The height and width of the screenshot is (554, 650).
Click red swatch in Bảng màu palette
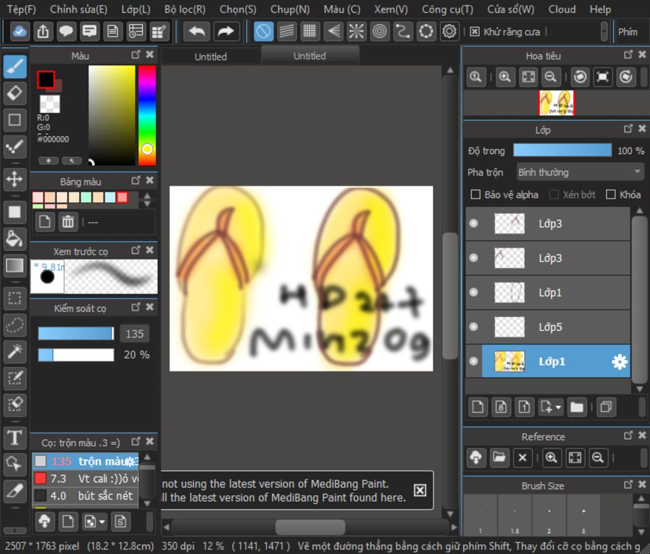123,197
